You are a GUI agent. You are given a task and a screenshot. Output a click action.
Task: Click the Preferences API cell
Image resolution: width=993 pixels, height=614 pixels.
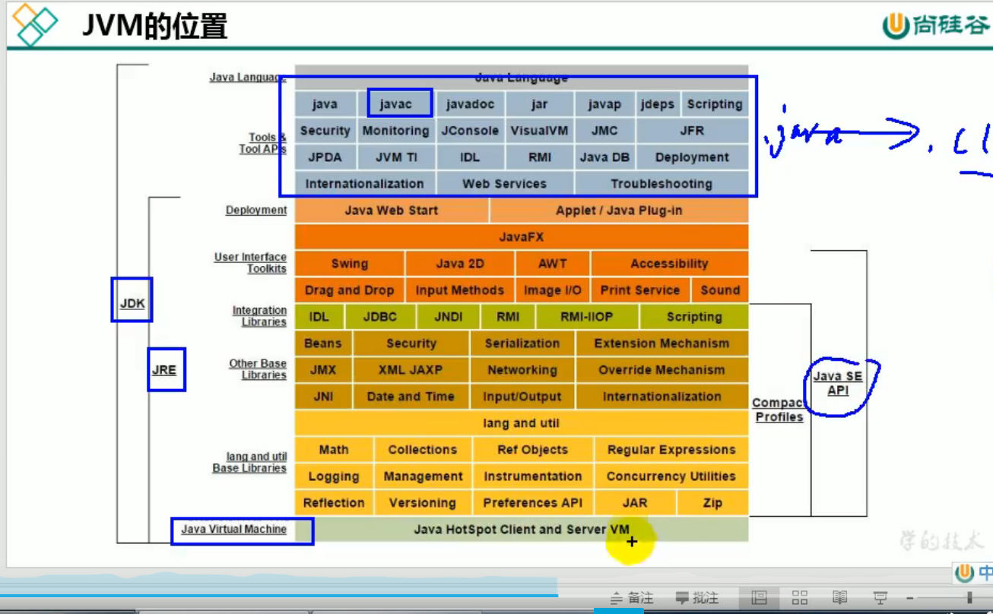click(x=532, y=503)
